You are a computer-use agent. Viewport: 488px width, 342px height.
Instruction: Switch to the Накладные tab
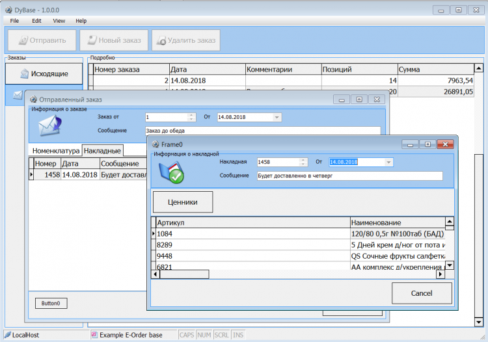[x=102, y=151]
